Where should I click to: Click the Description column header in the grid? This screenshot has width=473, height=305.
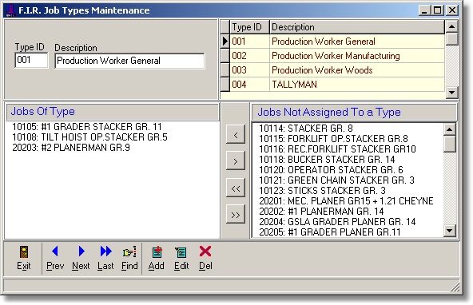point(357,27)
